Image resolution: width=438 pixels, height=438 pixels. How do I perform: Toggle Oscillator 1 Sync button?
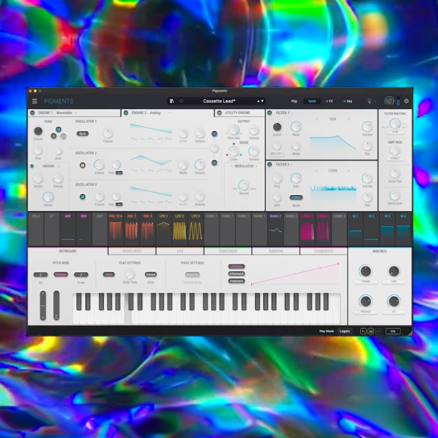(x=83, y=133)
